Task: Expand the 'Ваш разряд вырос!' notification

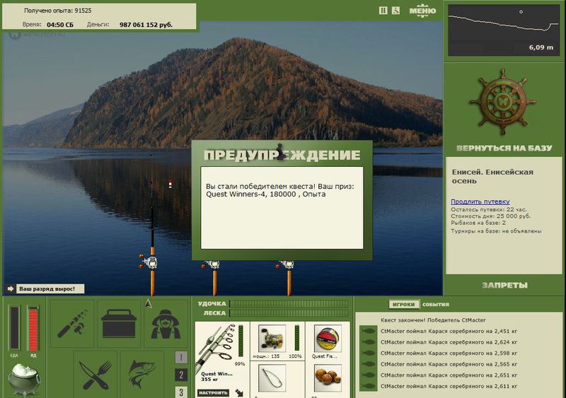Action: tap(11, 288)
